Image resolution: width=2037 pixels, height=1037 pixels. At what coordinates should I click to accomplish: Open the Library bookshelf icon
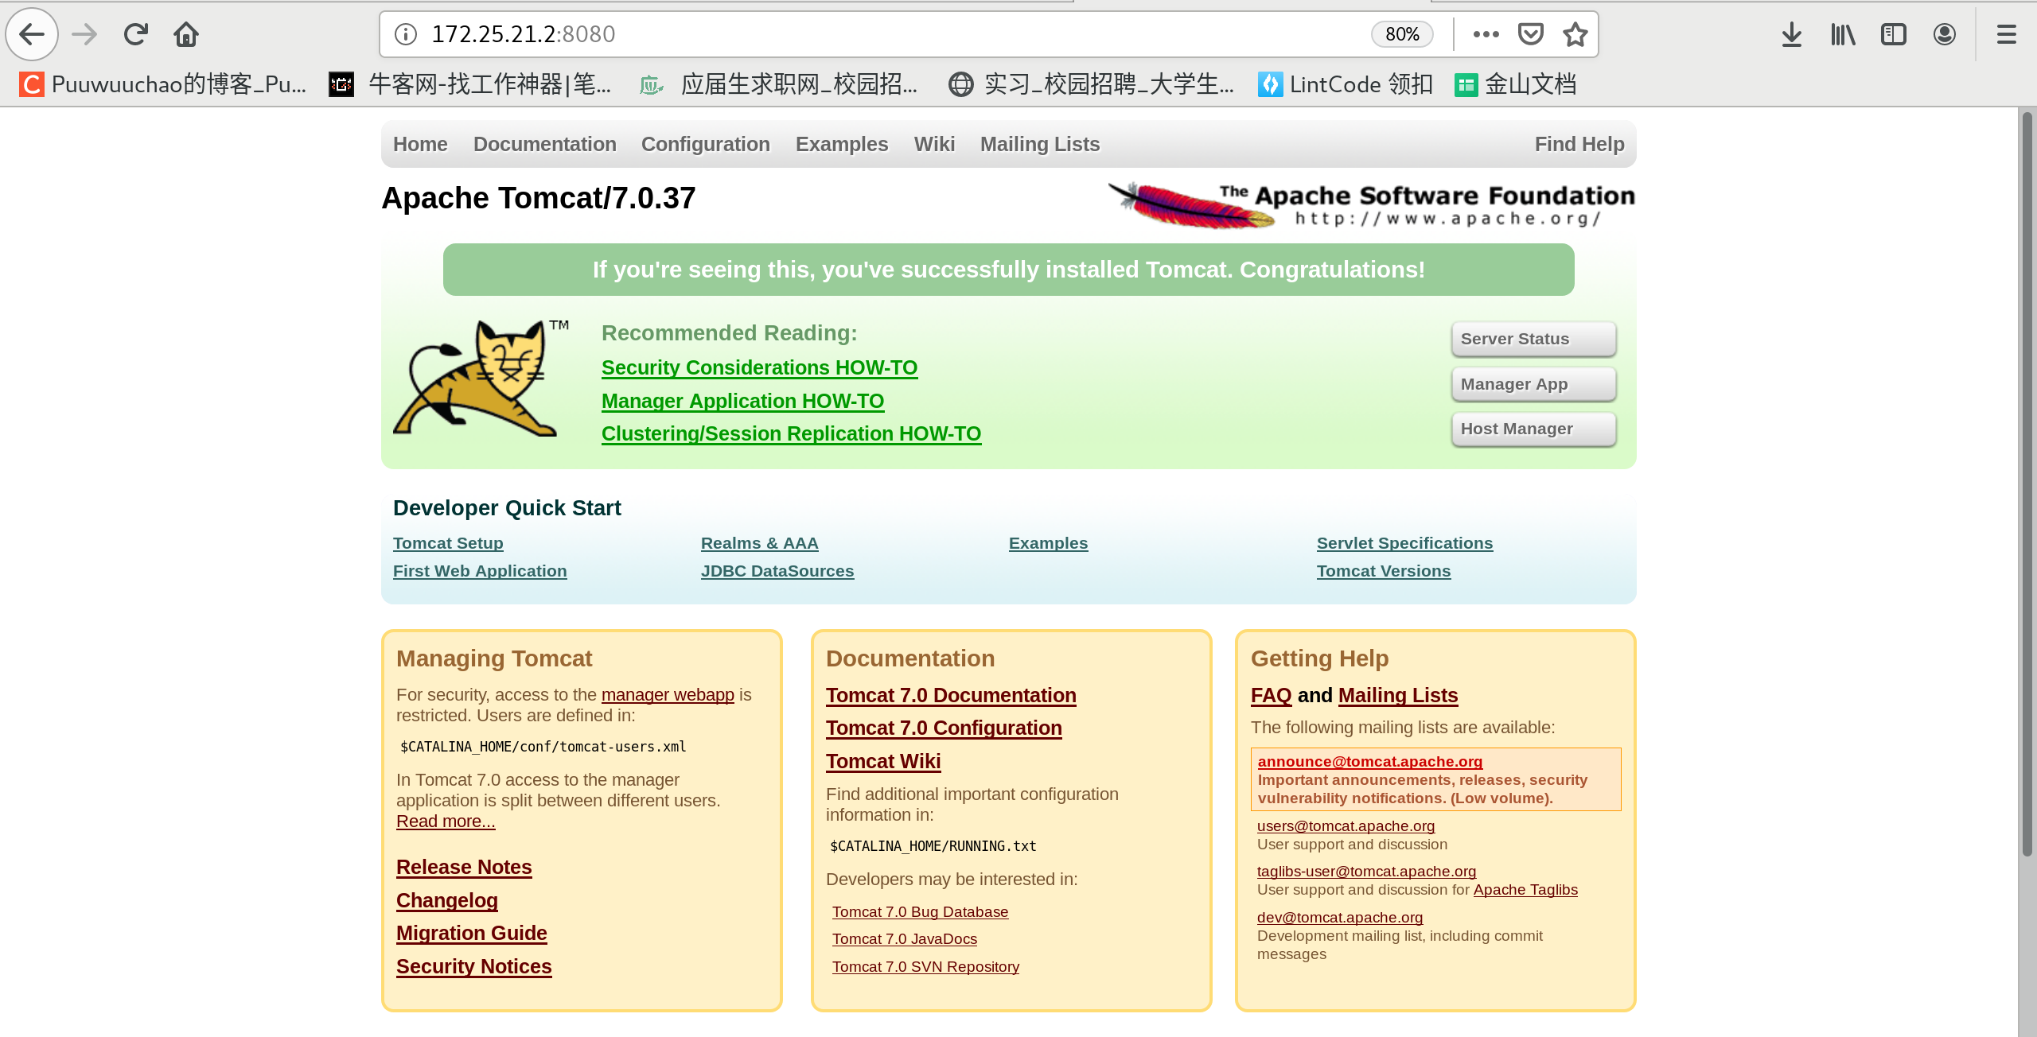pyautogui.click(x=1843, y=34)
